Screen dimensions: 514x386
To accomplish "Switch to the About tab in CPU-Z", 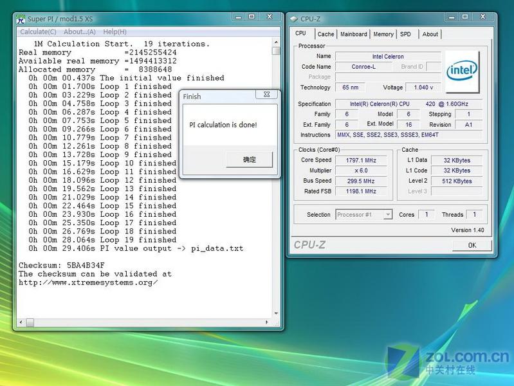I will (x=430, y=34).
